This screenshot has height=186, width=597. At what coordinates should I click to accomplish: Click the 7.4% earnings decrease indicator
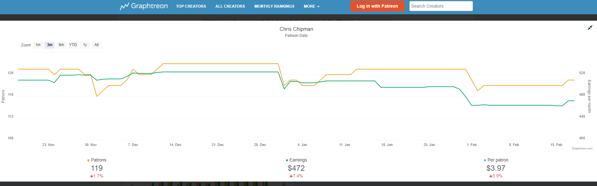(296, 176)
